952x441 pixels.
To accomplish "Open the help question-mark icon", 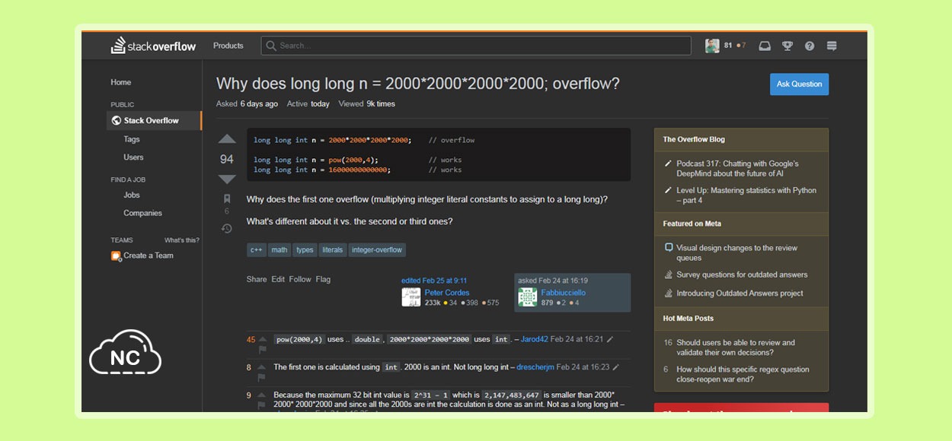I will 810,46.
